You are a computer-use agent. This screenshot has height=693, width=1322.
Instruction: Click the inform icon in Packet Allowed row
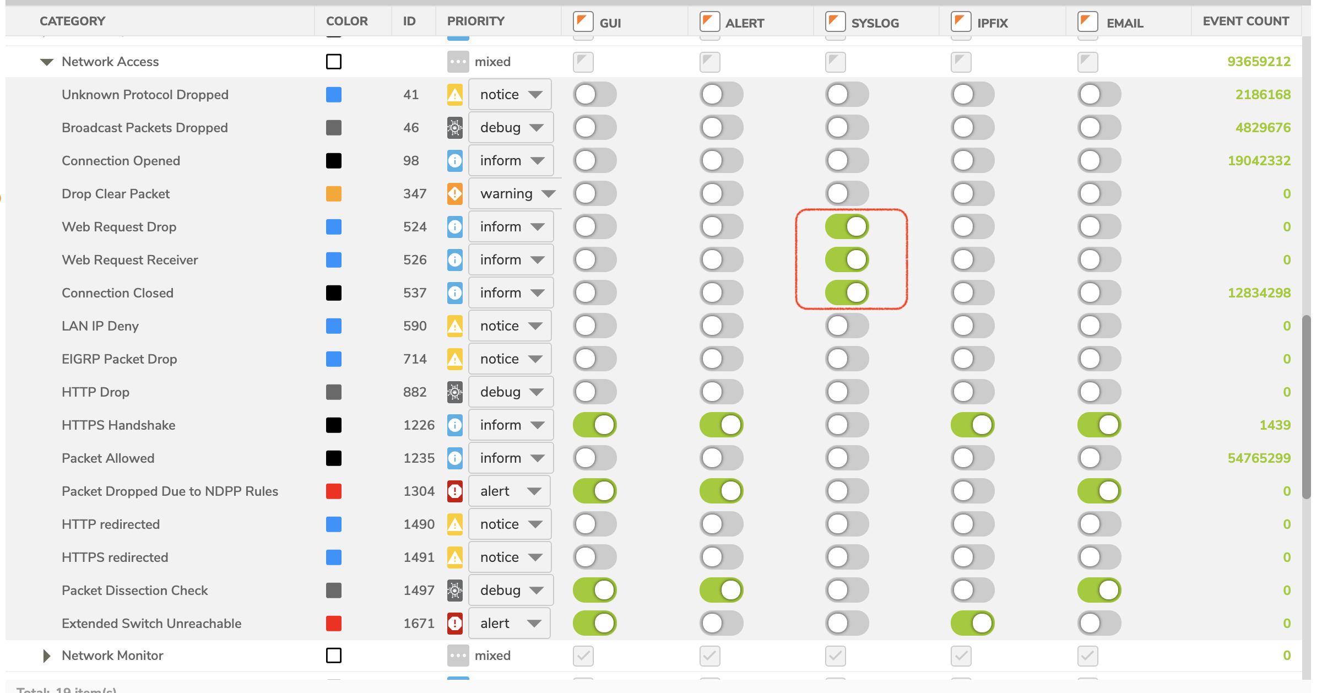pyautogui.click(x=454, y=458)
